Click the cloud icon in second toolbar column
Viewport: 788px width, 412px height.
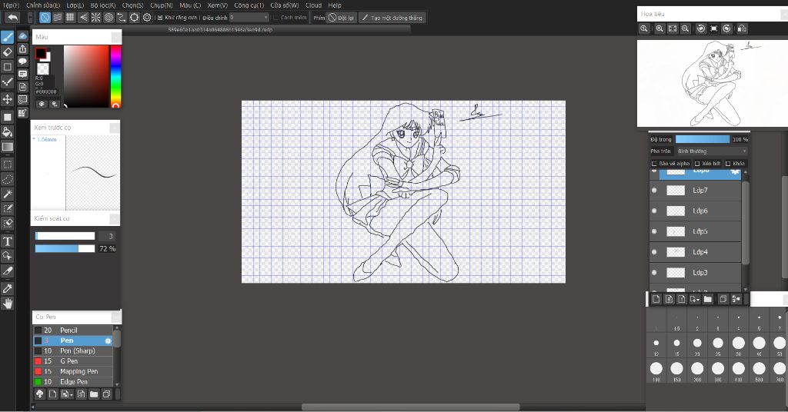(x=22, y=36)
